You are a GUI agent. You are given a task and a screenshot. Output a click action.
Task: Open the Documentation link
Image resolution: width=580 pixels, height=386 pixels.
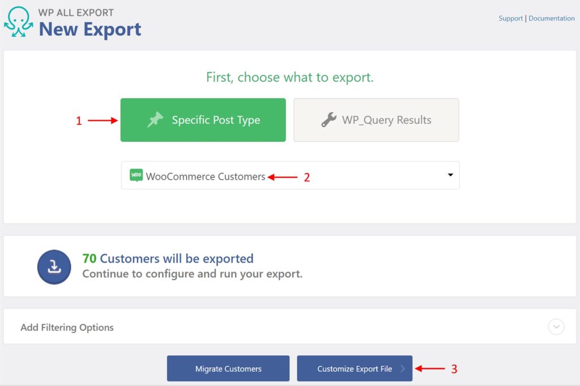[551, 18]
